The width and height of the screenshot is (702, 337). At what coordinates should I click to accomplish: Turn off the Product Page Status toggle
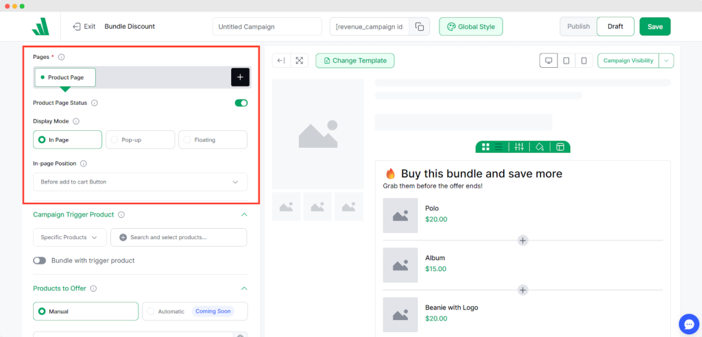241,103
